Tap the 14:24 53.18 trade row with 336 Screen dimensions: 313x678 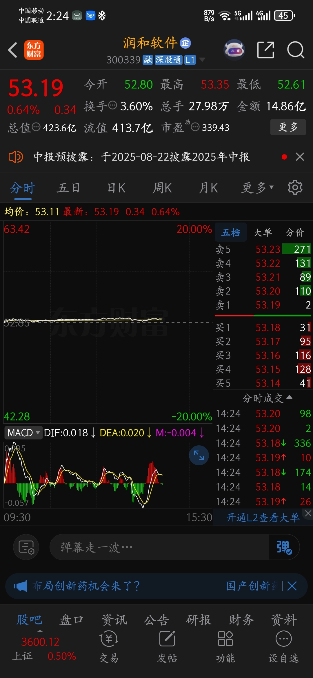(x=263, y=443)
